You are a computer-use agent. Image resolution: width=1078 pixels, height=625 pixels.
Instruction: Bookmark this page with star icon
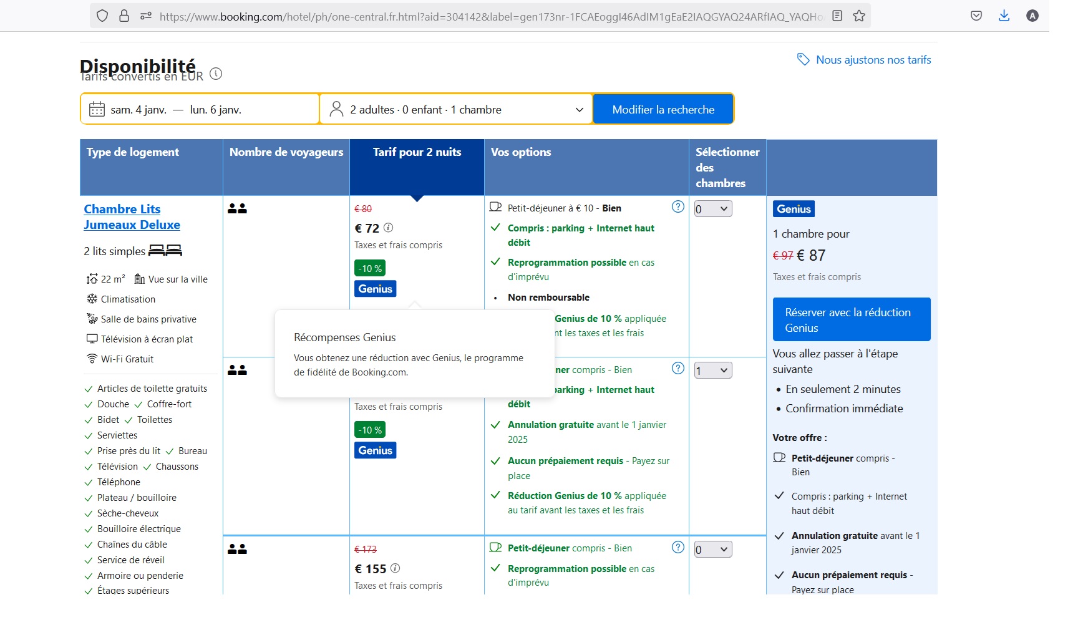[x=859, y=16]
